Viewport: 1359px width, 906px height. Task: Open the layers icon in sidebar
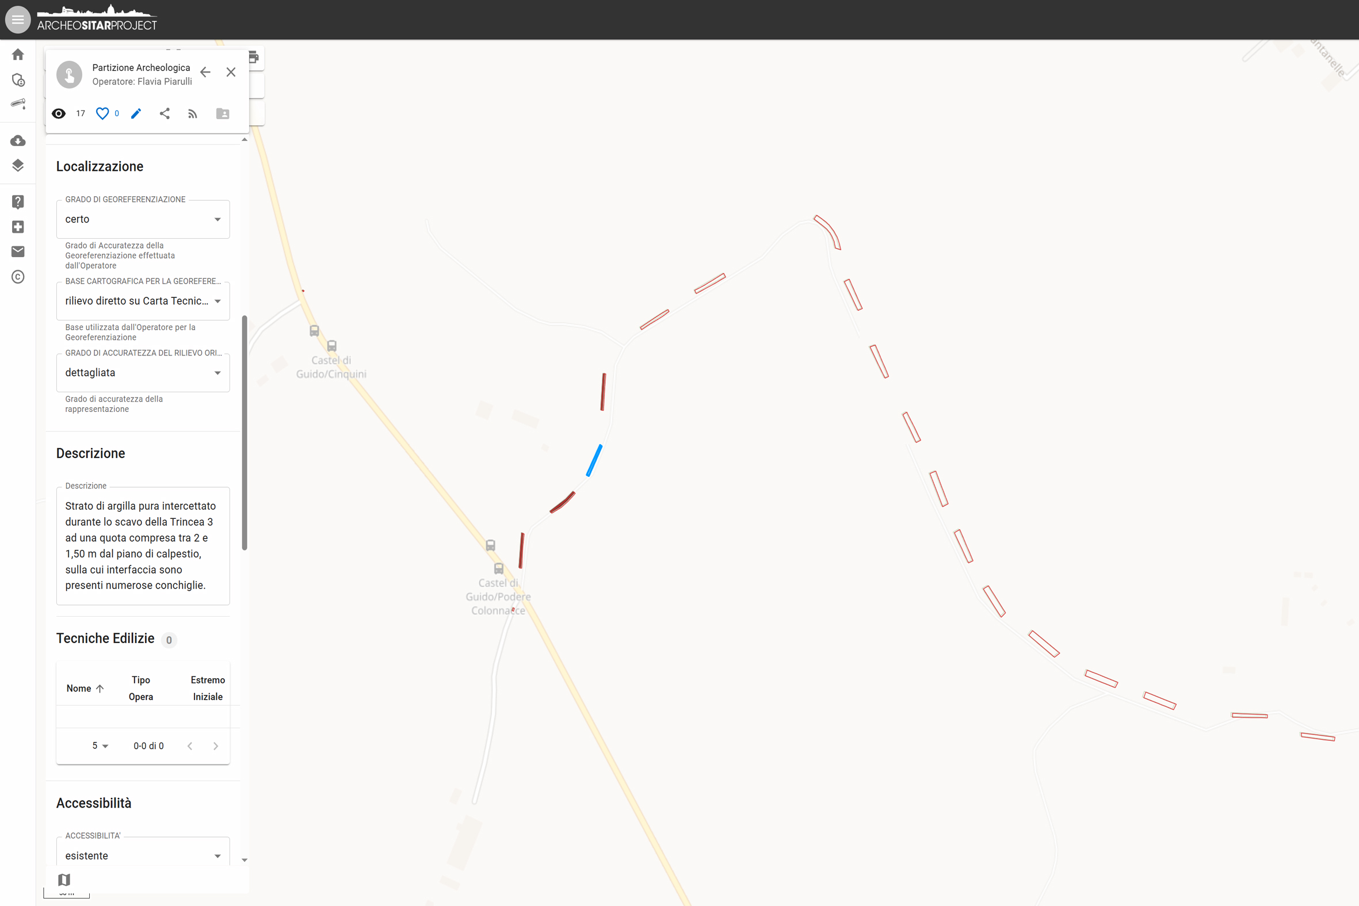tap(18, 165)
